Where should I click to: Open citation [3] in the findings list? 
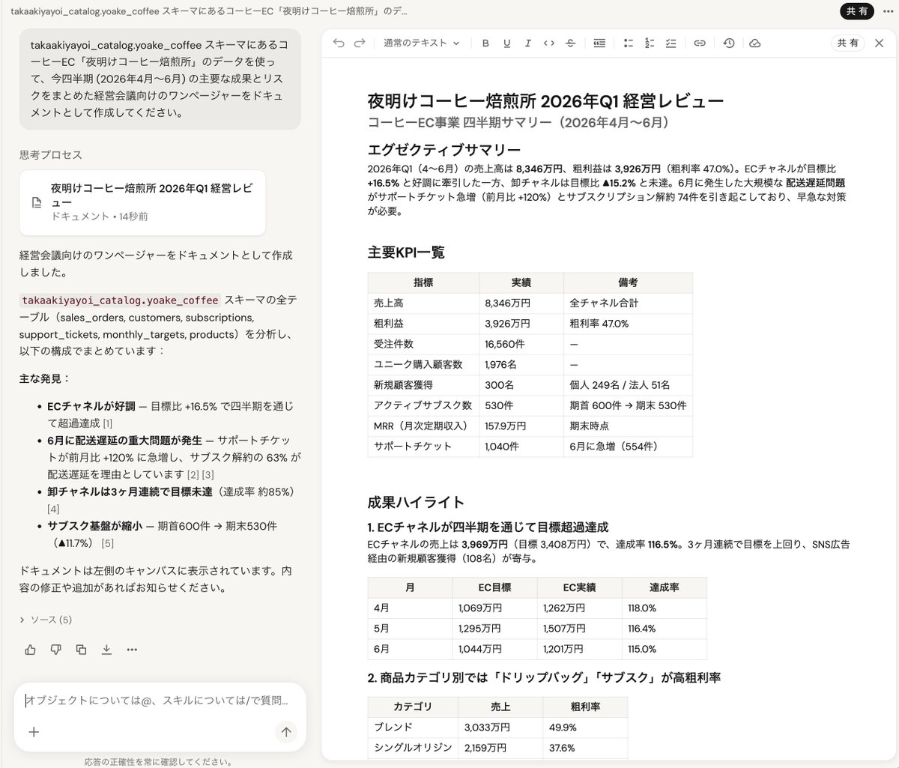(x=208, y=475)
